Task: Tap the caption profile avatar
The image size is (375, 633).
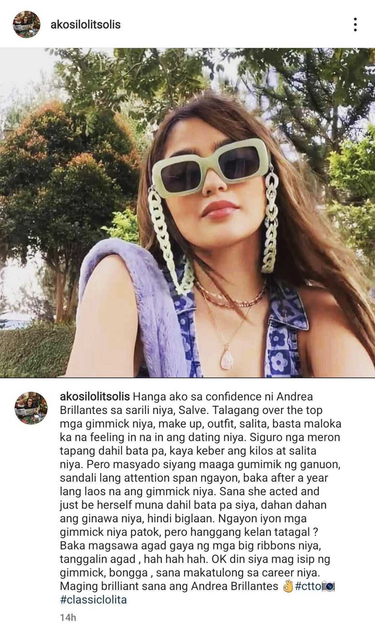Action: (x=31, y=408)
